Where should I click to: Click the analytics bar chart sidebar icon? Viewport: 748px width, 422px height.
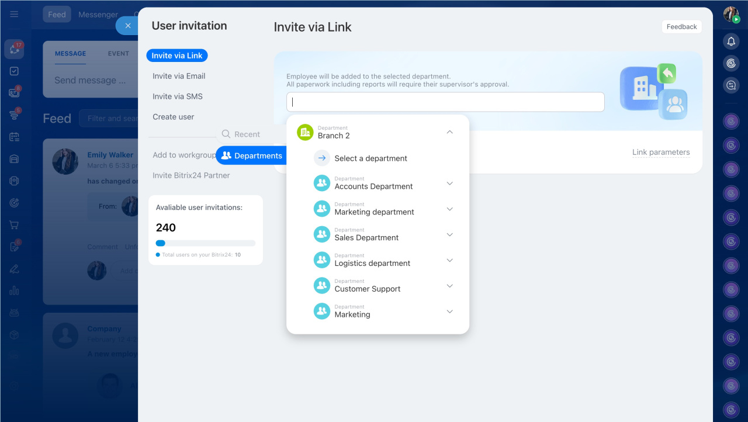coord(14,290)
